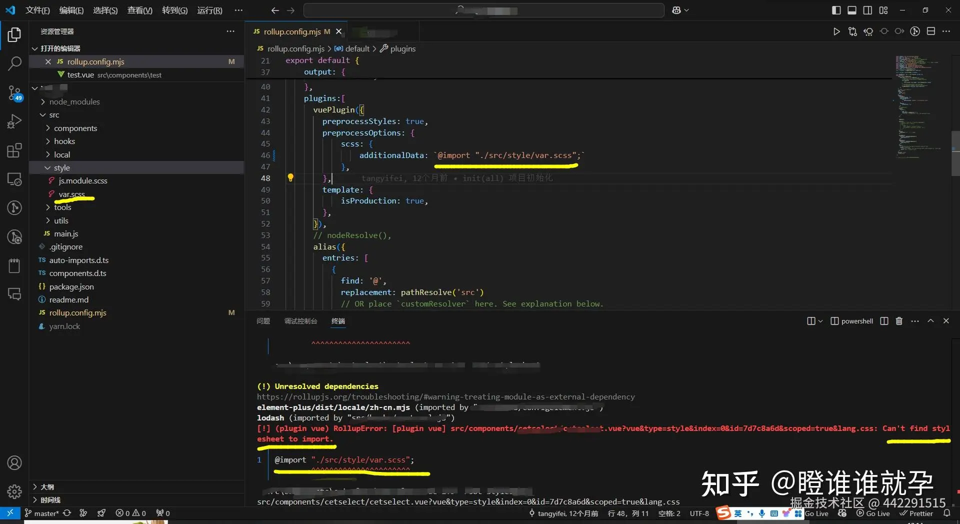Open Source Control view with 49 changes
The height and width of the screenshot is (524, 960).
tap(14, 93)
